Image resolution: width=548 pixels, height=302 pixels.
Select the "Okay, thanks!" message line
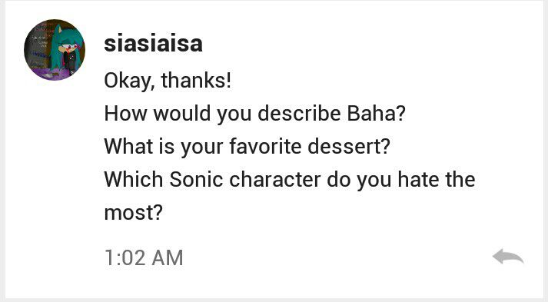[x=168, y=81]
